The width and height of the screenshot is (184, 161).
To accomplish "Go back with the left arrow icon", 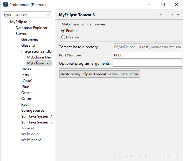I will tap(155, 14).
